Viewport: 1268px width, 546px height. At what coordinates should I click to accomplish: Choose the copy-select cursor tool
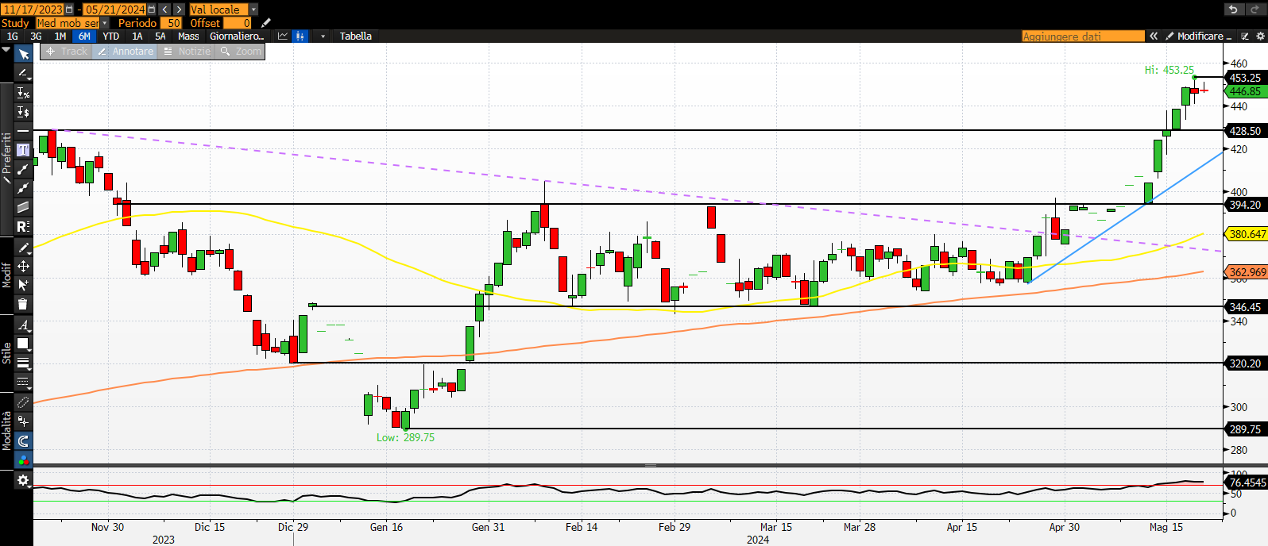[23, 285]
